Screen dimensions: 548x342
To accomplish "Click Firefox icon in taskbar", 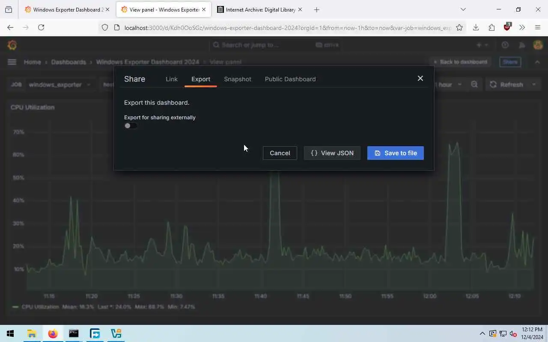I will 53,333.
